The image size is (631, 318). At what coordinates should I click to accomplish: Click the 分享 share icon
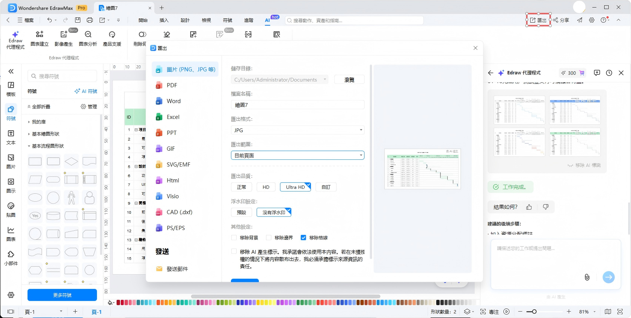click(561, 20)
